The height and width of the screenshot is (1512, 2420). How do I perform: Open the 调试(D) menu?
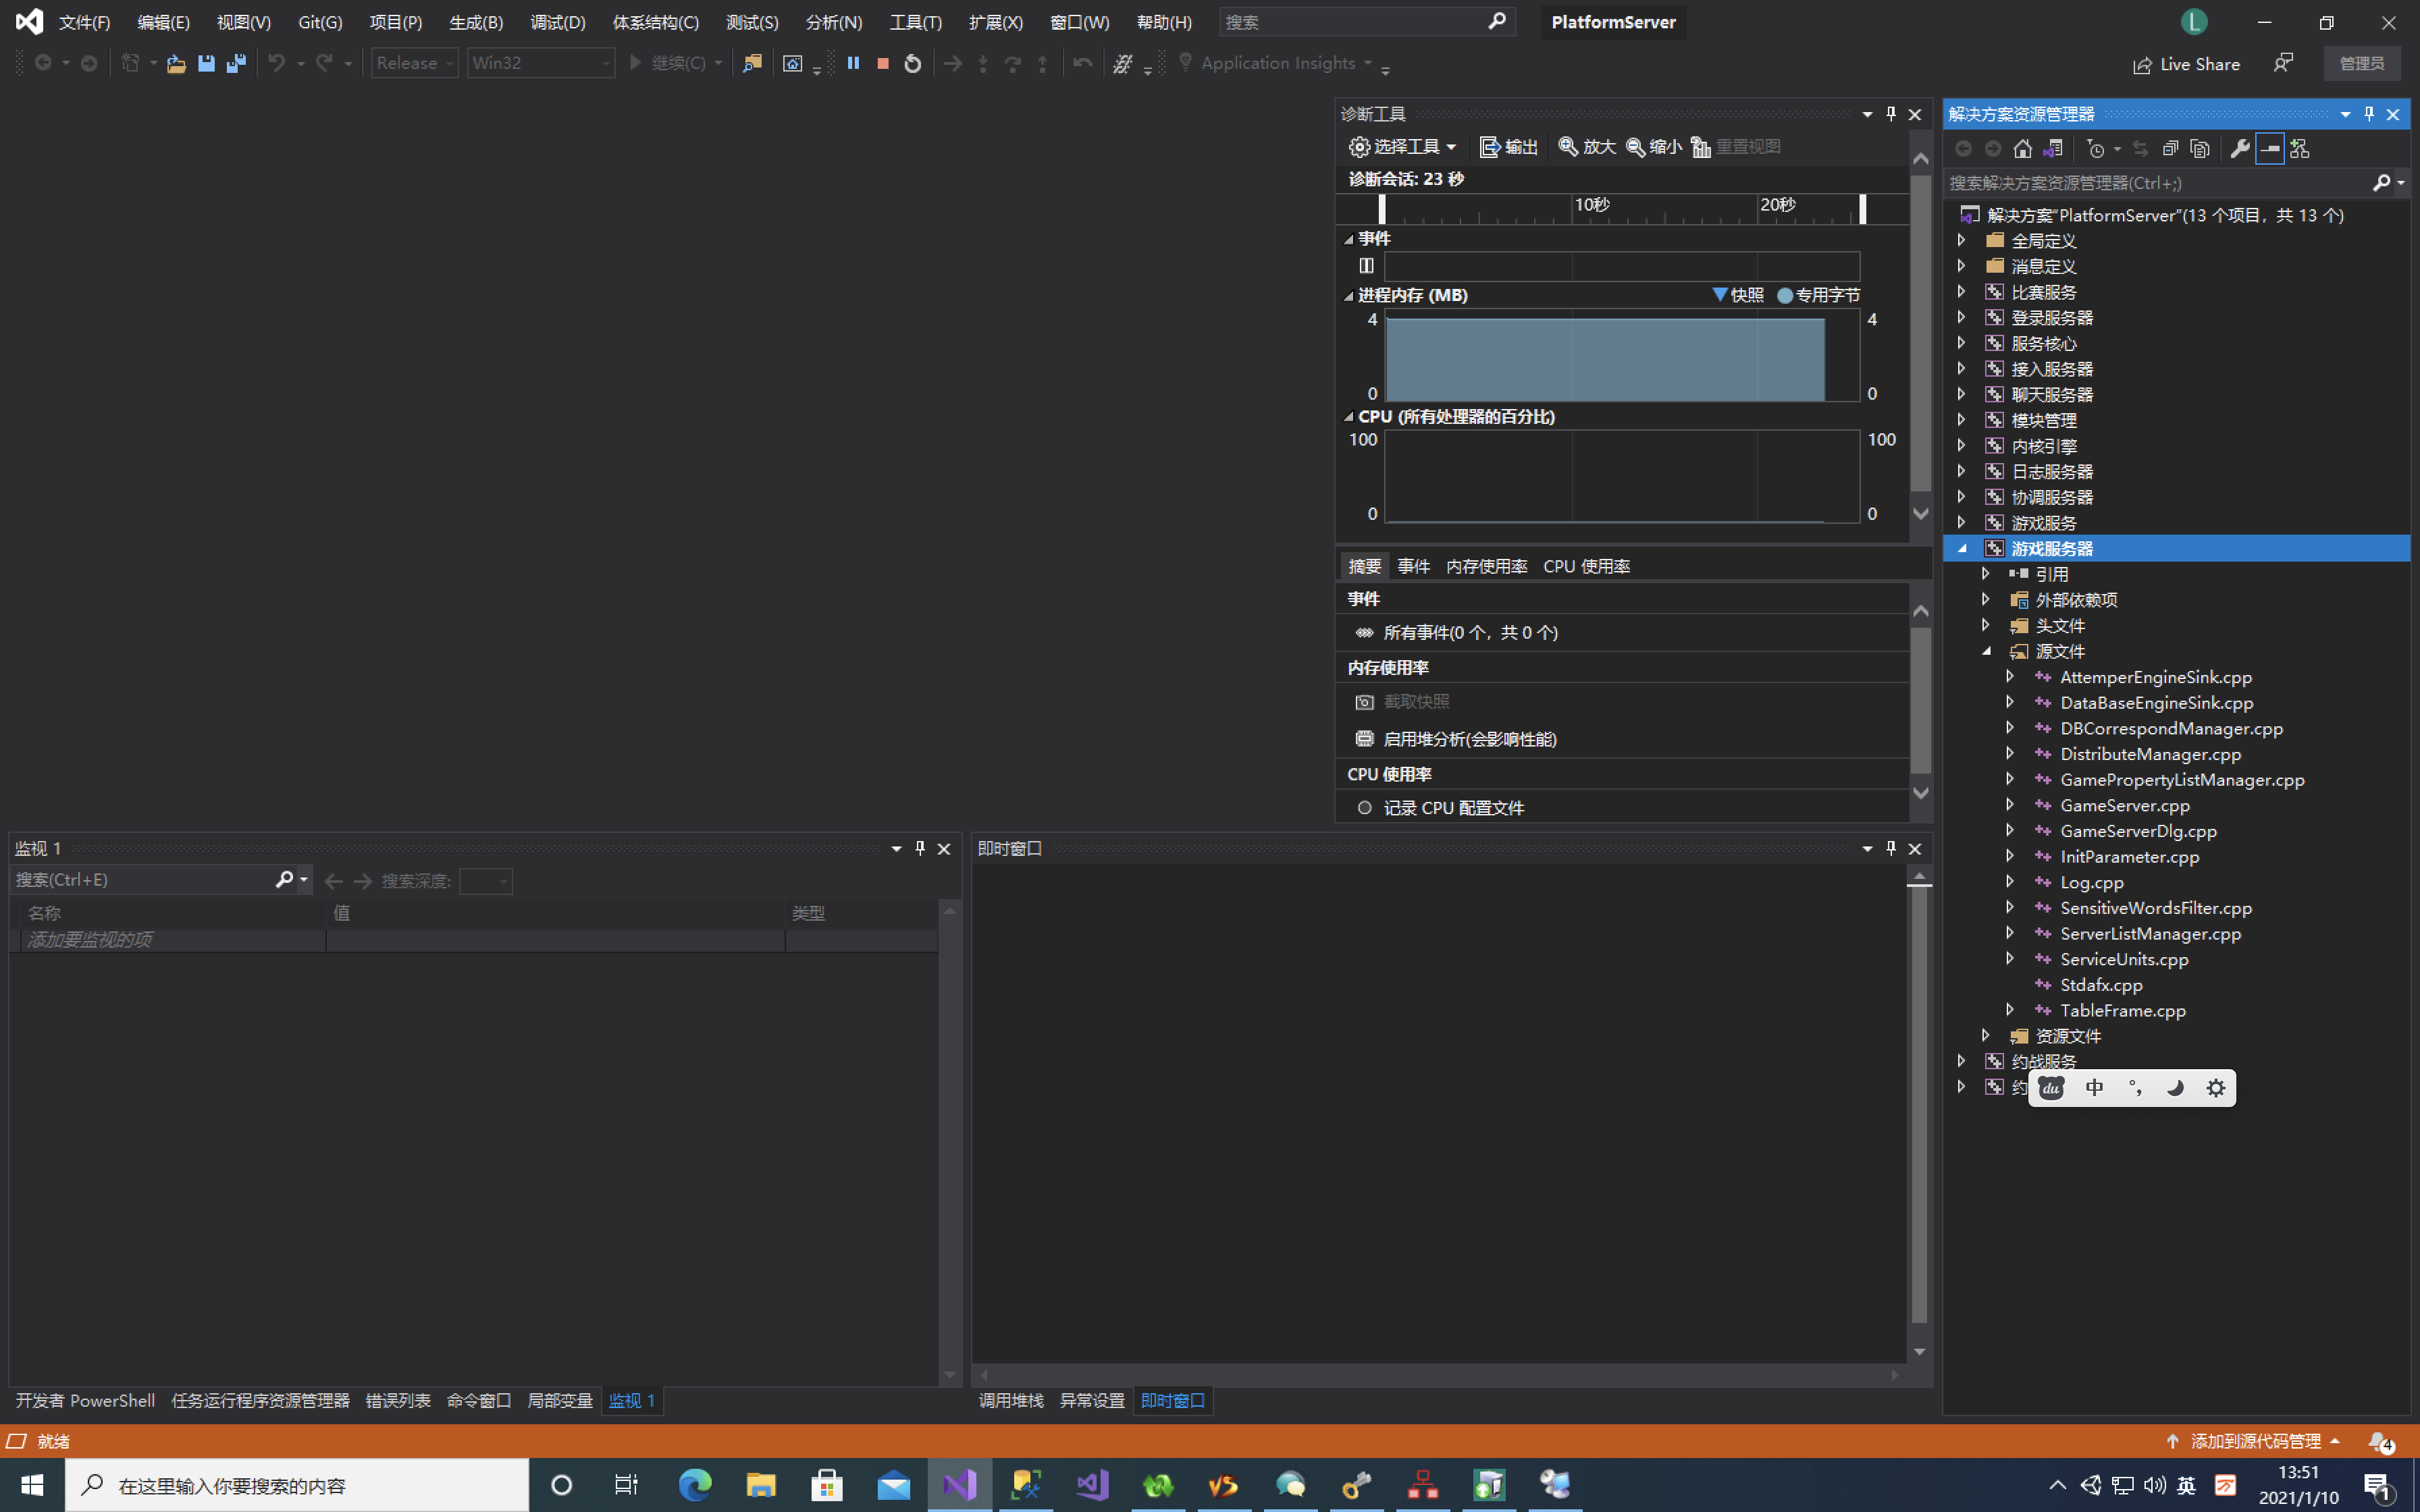point(557,22)
